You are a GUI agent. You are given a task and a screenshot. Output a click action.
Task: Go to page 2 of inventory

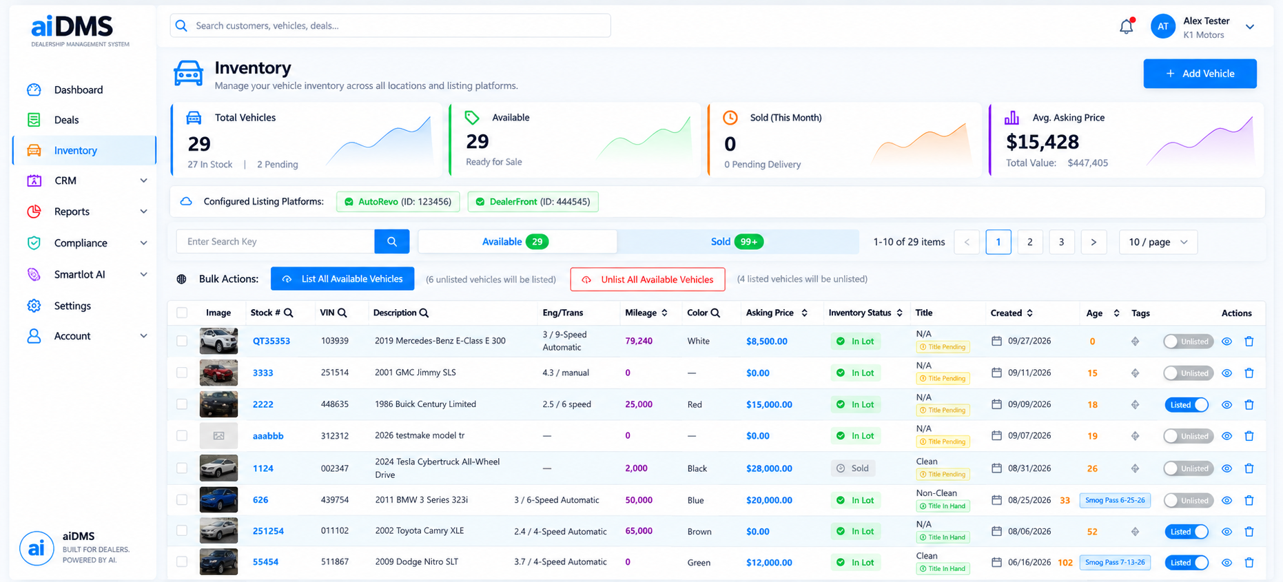pyautogui.click(x=1029, y=242)
